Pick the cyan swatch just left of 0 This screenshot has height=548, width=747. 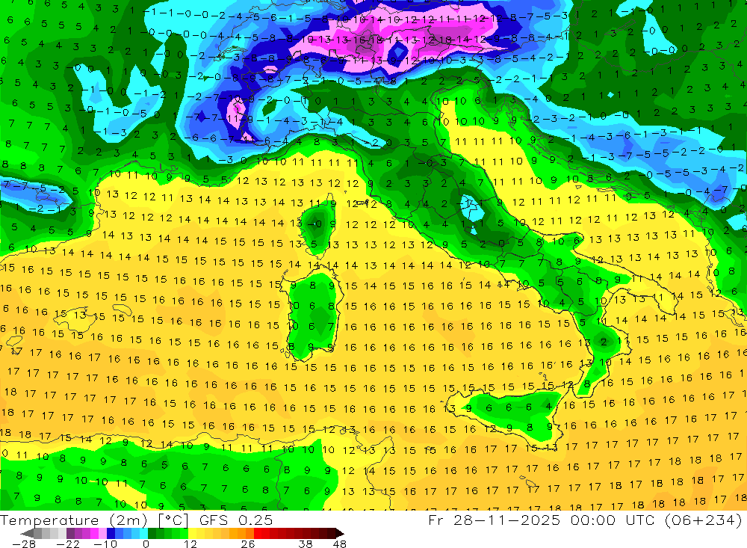tap(143, 533)
